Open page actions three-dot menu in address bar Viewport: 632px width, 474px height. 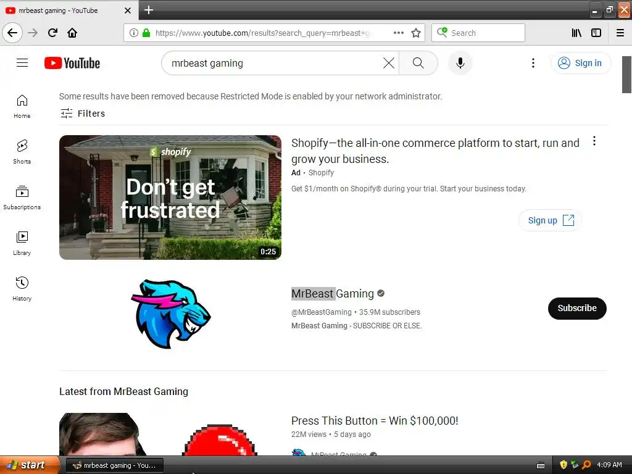coord(398,33)
